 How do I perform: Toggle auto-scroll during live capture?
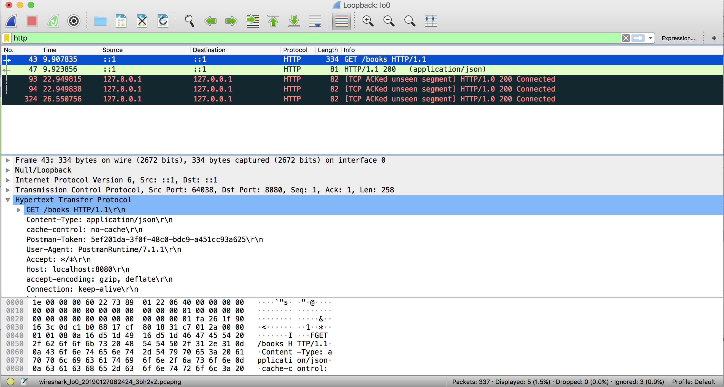315,21
